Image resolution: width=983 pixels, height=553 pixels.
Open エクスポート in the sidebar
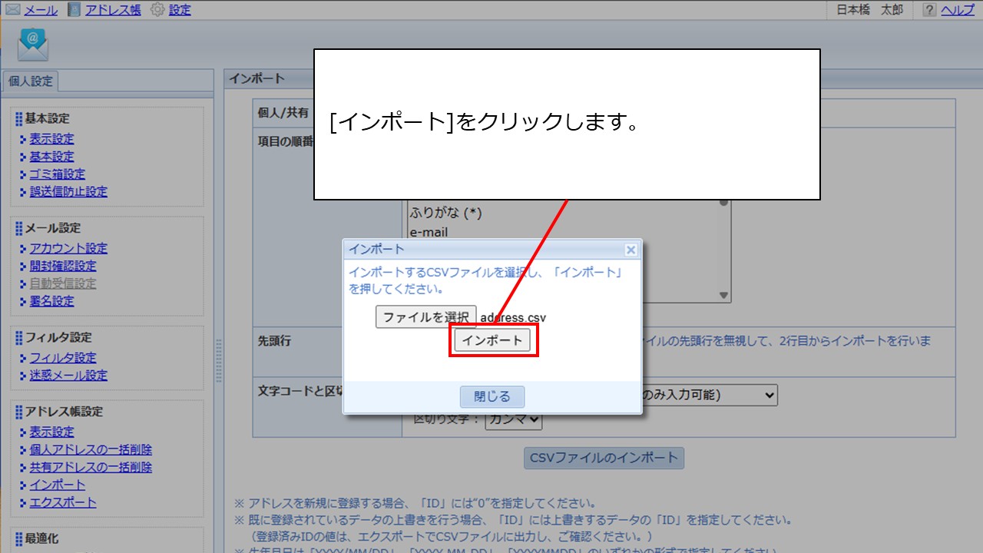coord(62,502)
